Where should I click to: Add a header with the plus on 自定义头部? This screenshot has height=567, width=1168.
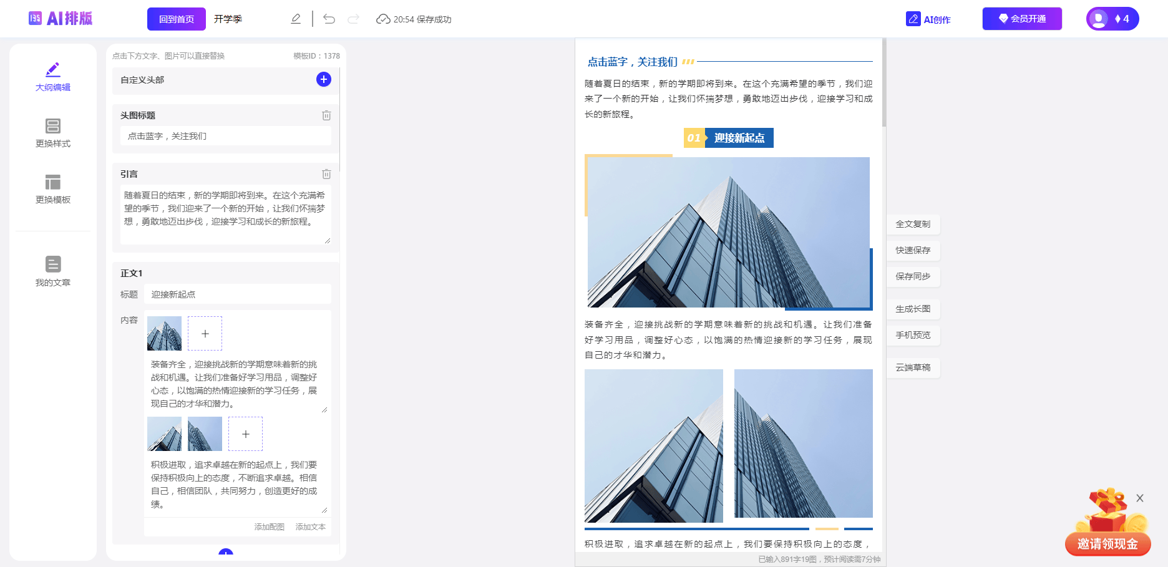pos(323,80)
